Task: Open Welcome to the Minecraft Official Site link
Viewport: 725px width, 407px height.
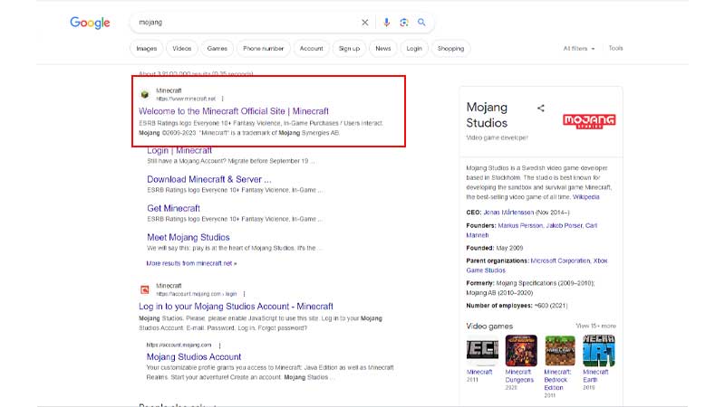Action: tap(234, 111)
